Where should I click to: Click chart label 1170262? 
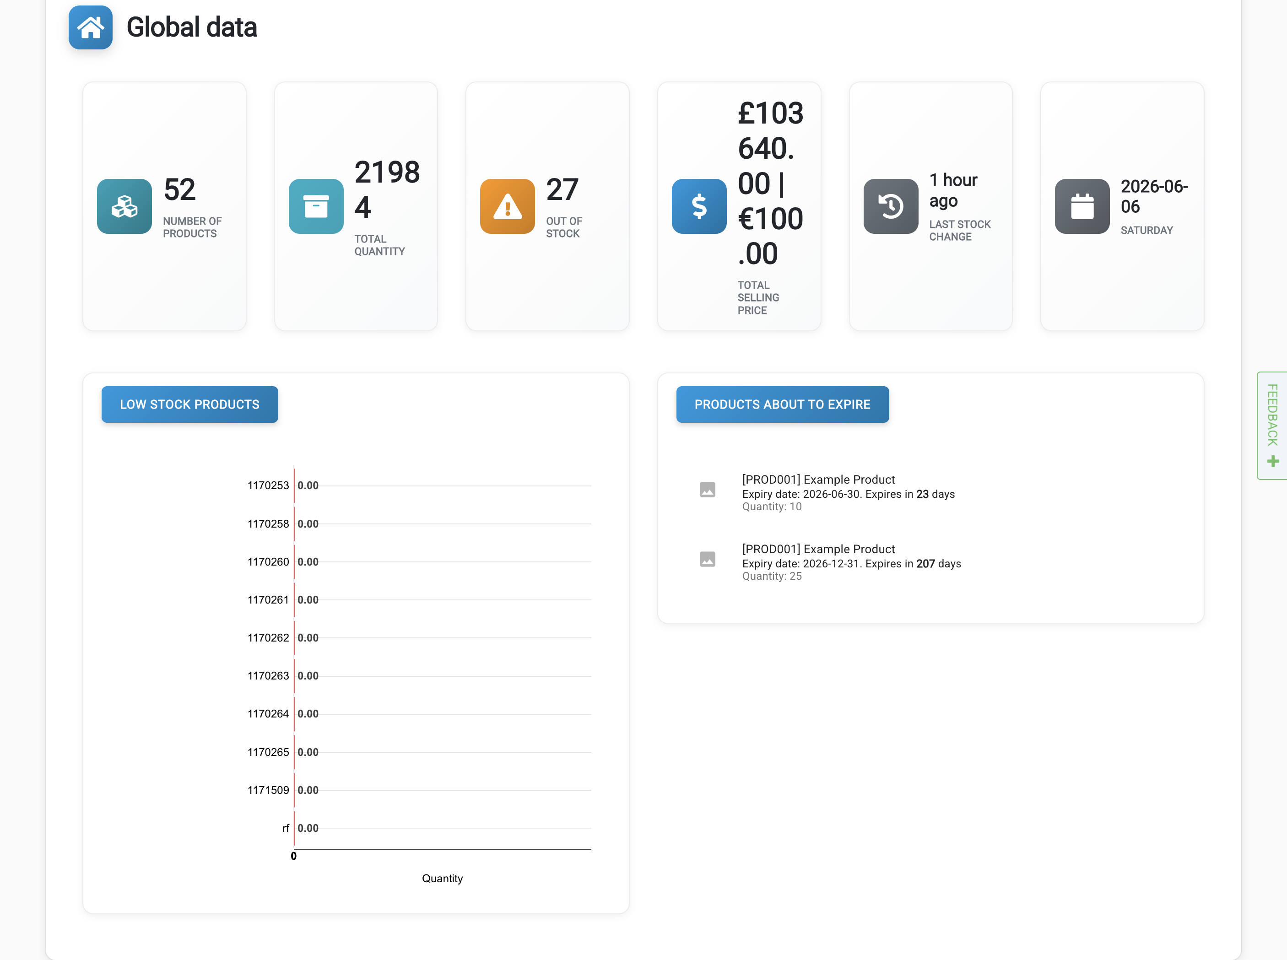pos(268,637)
